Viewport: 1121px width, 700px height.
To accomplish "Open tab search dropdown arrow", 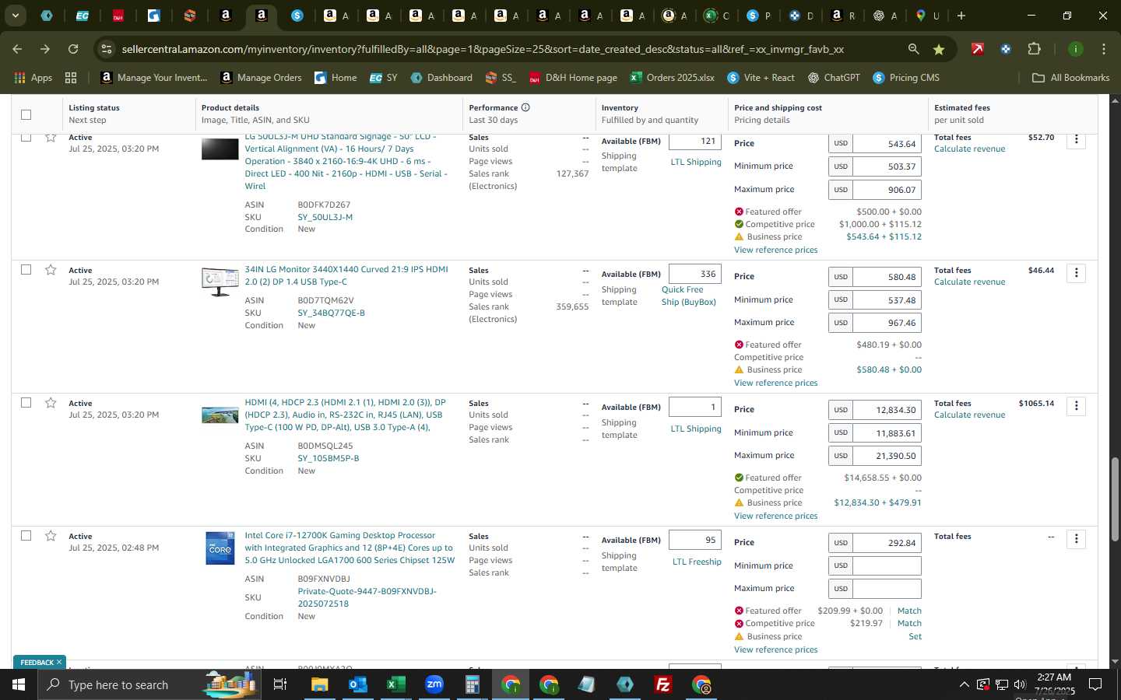I will (x=15, y=16).
